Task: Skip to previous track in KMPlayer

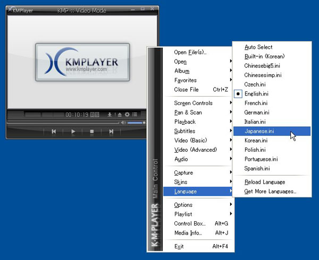Action: pyautogui.click(x=54, y=132)
